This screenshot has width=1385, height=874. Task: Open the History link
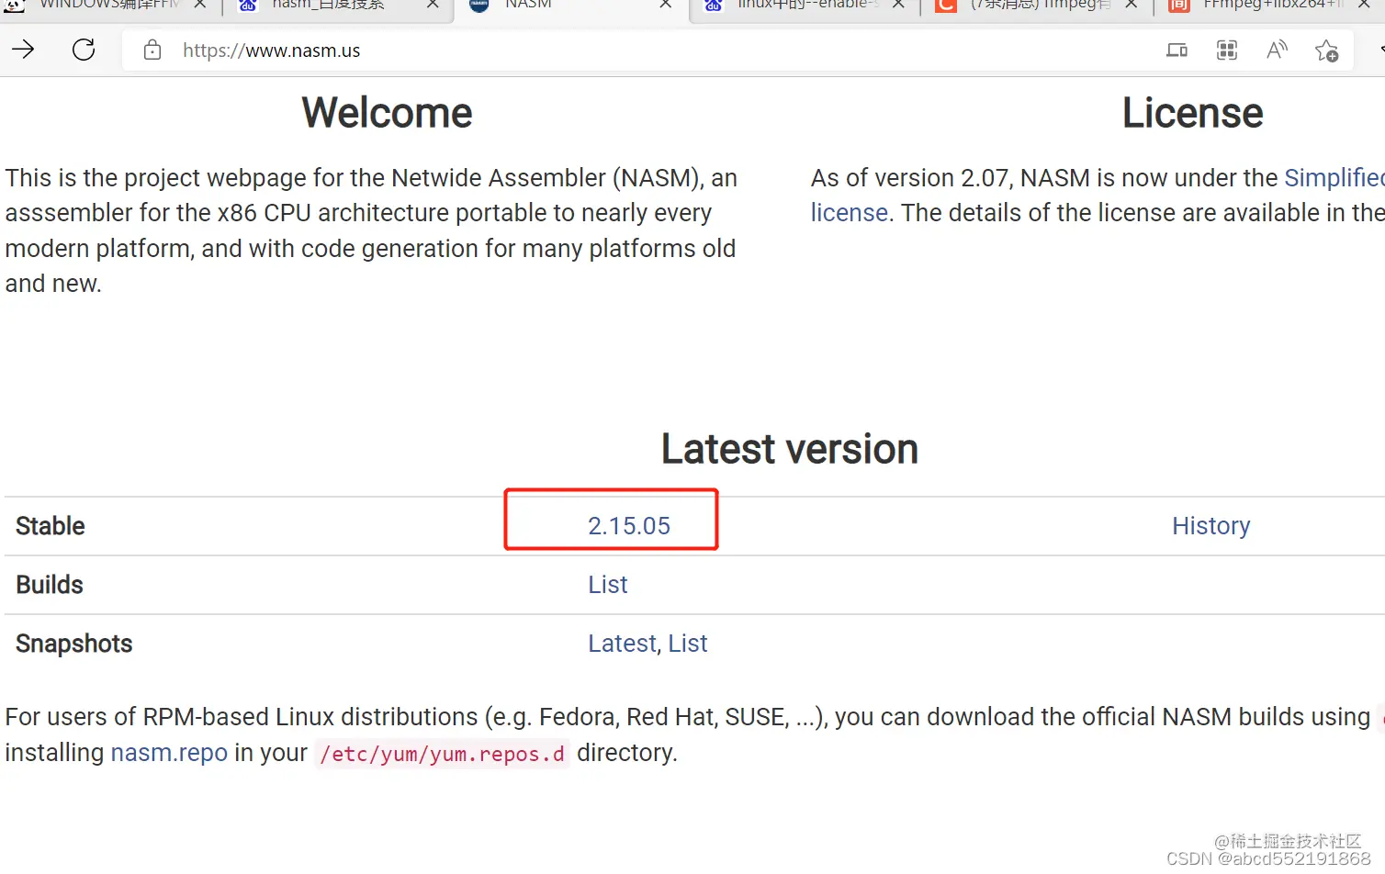(x=1210, y=526)
